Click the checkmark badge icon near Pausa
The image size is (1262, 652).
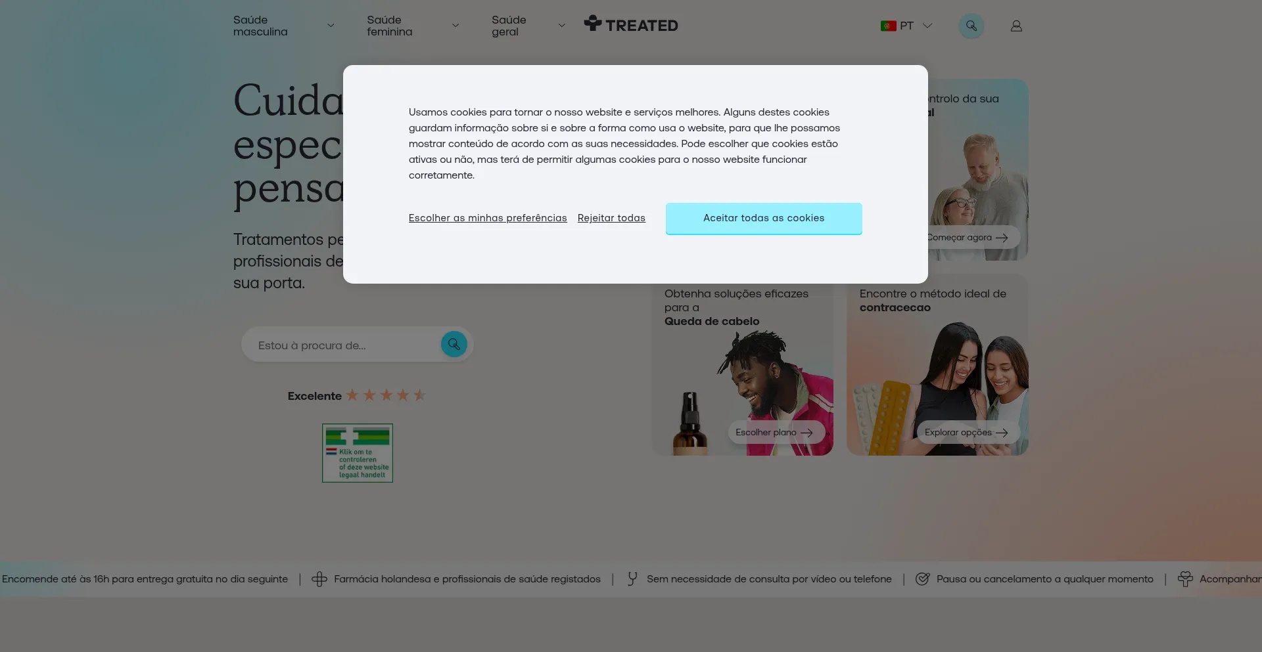click(922, 579)
